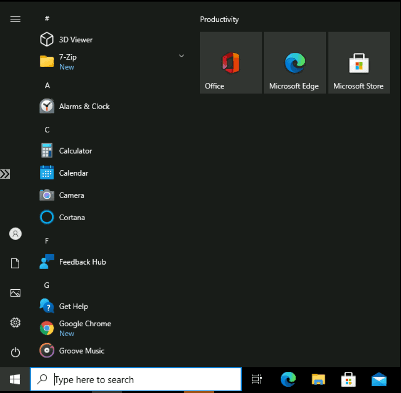The image size is (401, 393).
Task: Expand the Start menu hamburger navigation
Action: pos(15,19)
